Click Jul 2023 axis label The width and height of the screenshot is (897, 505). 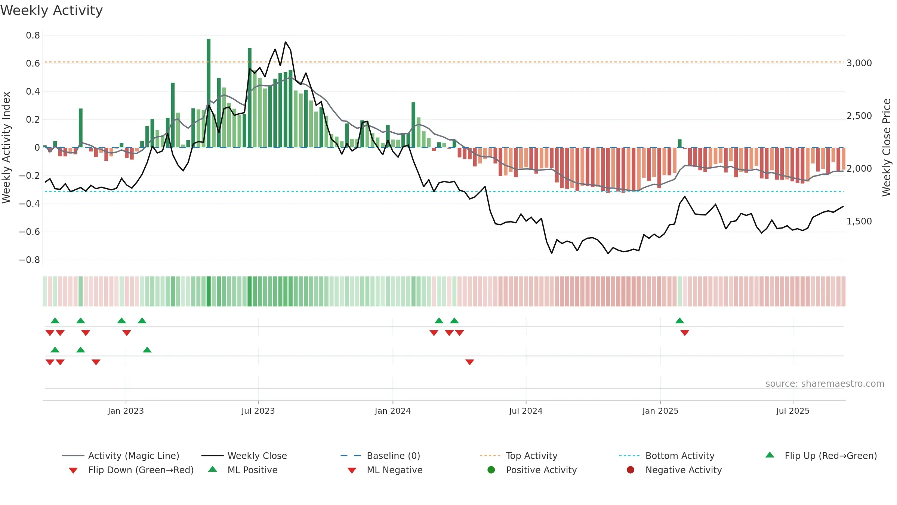click(258, 411)
